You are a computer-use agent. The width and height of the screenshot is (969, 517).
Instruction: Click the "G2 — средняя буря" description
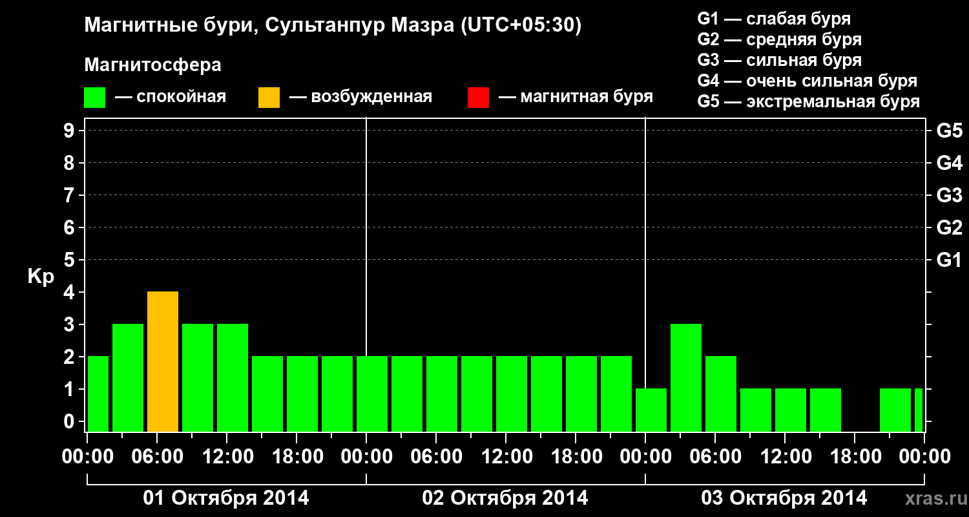click(x=780, y=39)
